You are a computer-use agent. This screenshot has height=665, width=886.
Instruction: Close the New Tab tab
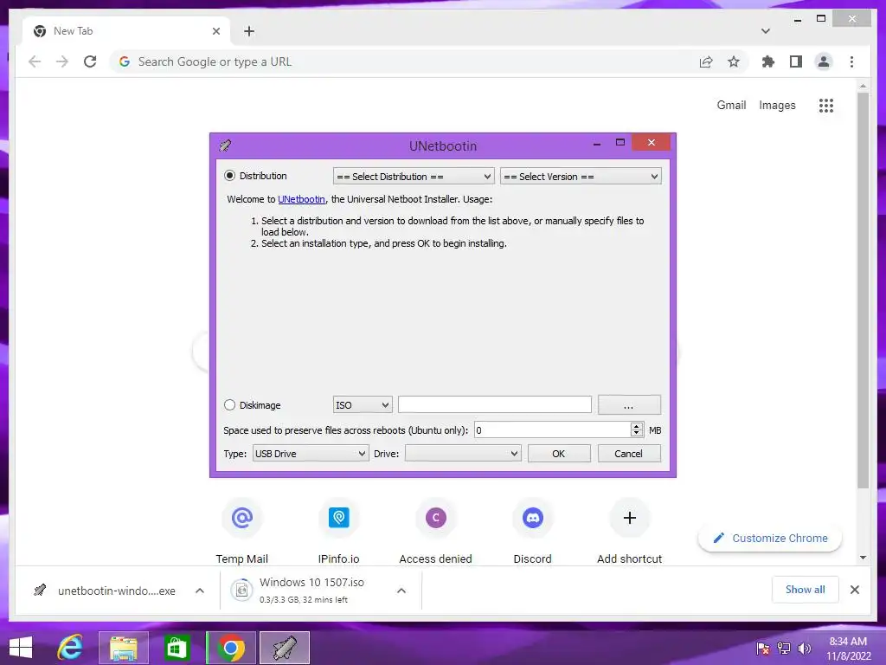(215, 31)
